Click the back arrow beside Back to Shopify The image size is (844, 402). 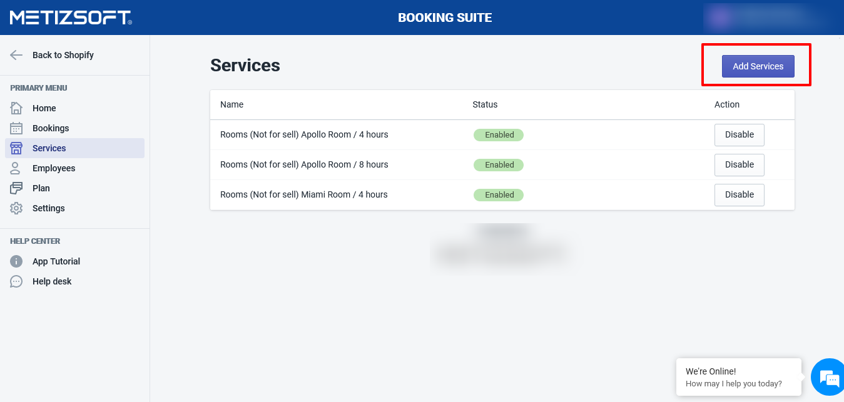16,55
